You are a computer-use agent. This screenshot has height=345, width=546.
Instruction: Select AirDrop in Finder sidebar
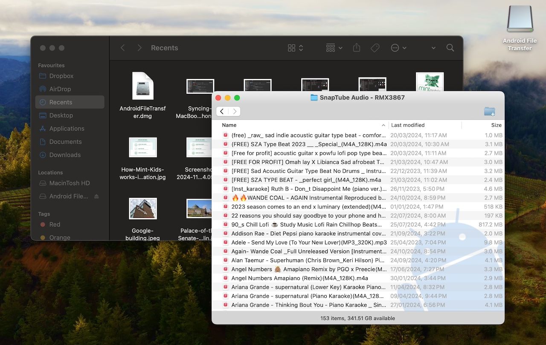[x=70, y=89]
